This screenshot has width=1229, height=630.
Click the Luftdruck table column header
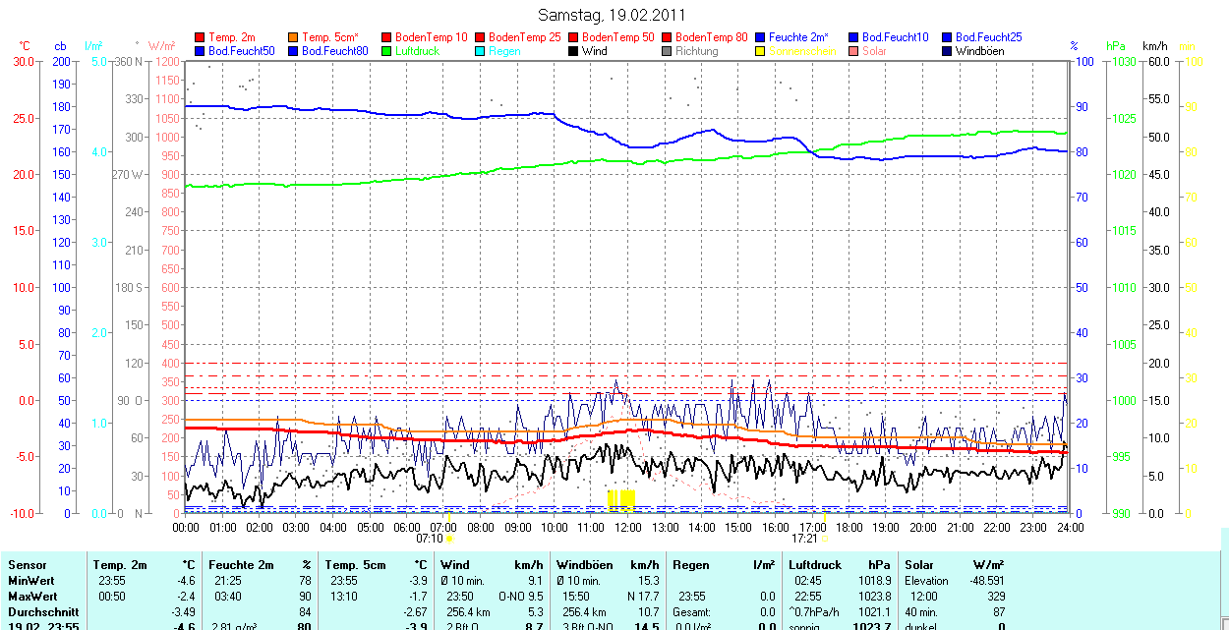(812, 565)
